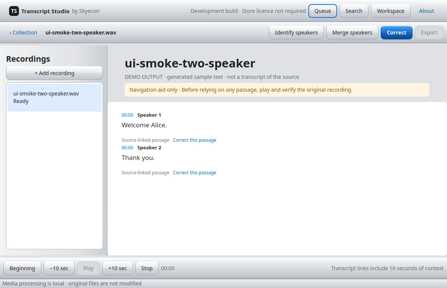Click the ui-smoke-two-speaker.wav breadcrumb filename
447x288 pixels.
point(81,33)
